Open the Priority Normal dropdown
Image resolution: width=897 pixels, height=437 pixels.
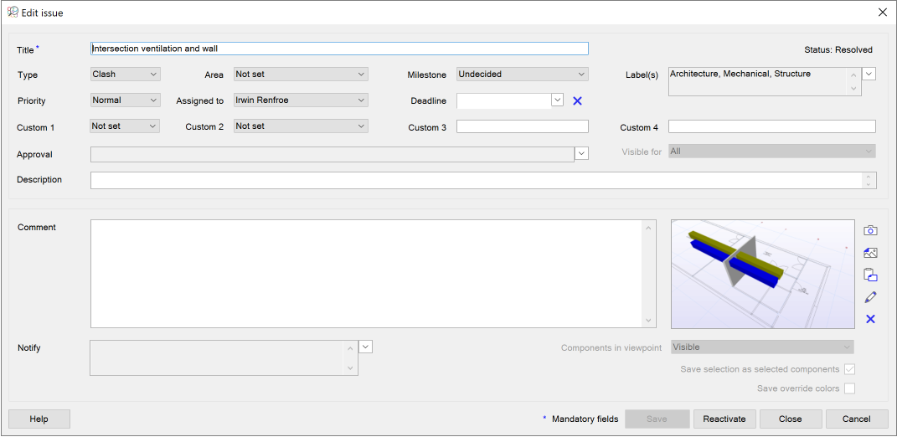click(126, 100)
